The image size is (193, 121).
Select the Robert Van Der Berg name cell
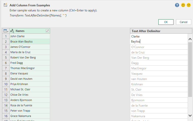click(x=30, y=57)
